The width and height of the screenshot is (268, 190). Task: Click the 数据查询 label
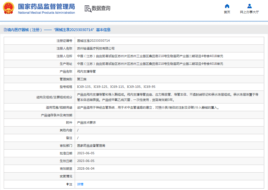click(101, 8)
